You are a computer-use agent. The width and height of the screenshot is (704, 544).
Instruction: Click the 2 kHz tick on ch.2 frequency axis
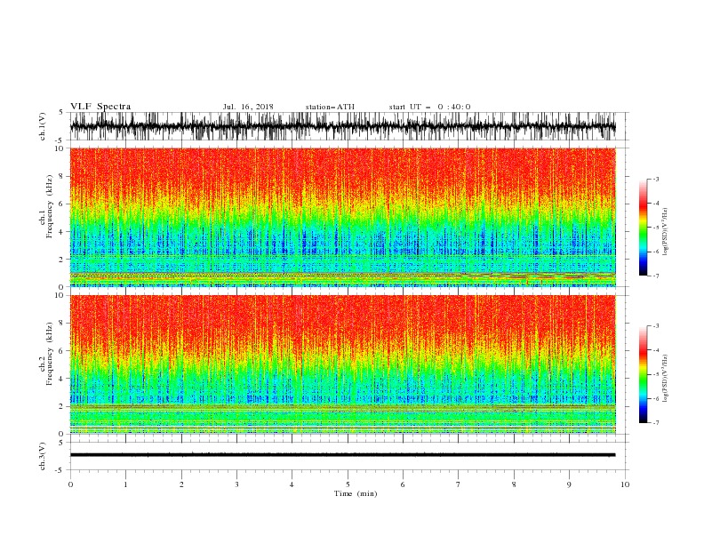coord(61,406)
